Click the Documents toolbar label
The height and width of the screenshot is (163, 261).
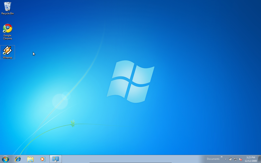tap(213, 159)
